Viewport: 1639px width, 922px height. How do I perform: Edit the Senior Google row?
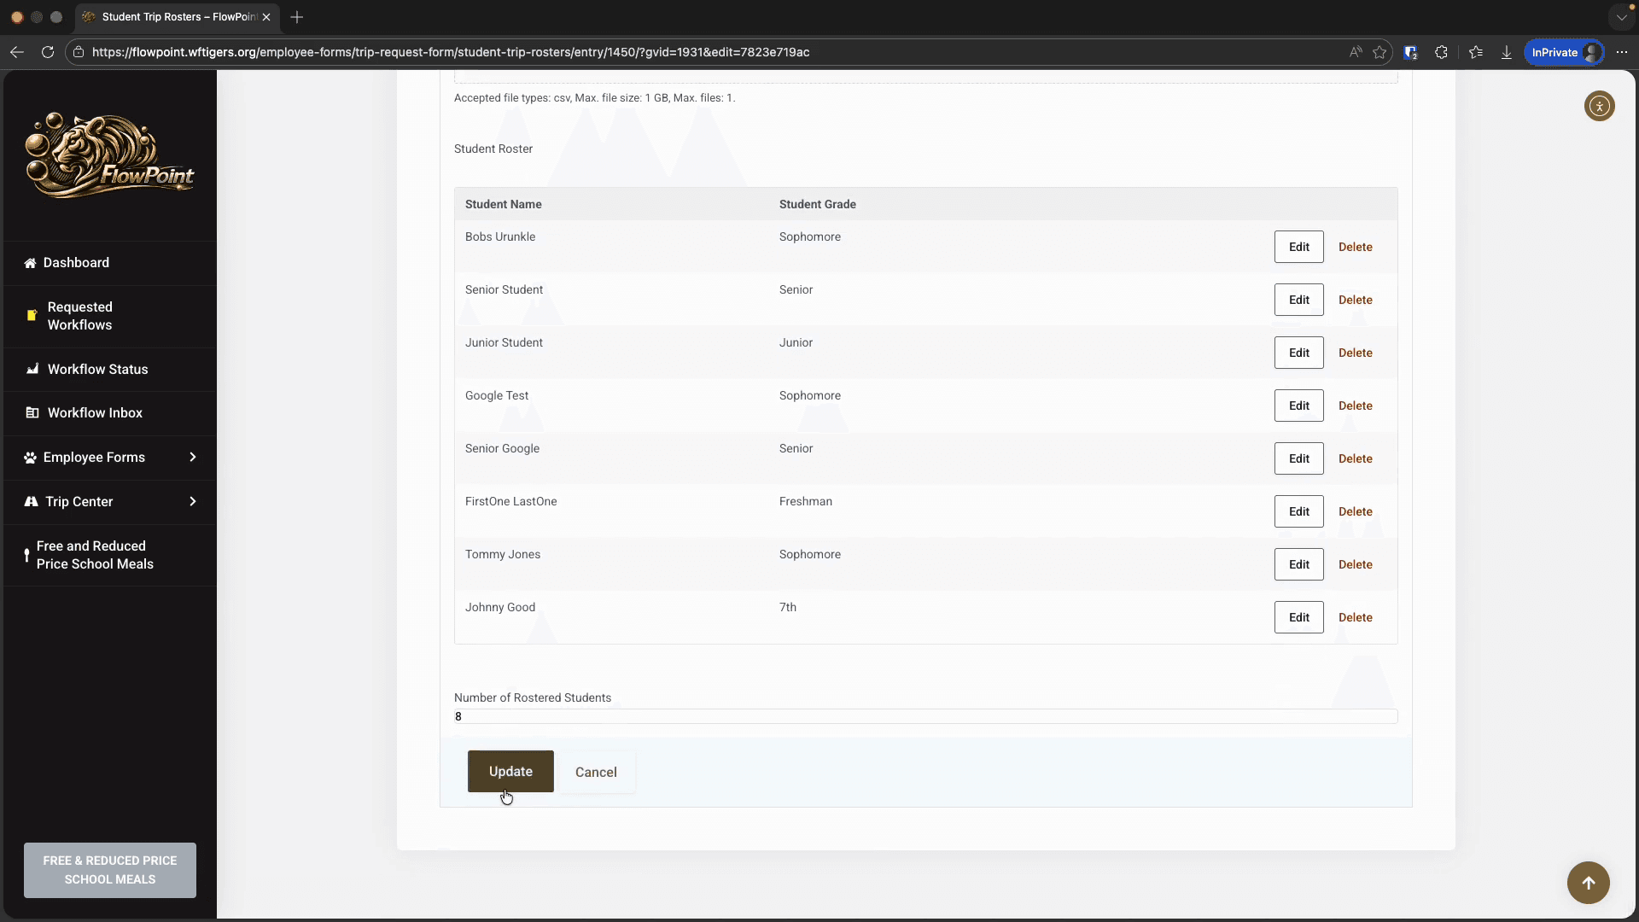tap(1298, 458)
